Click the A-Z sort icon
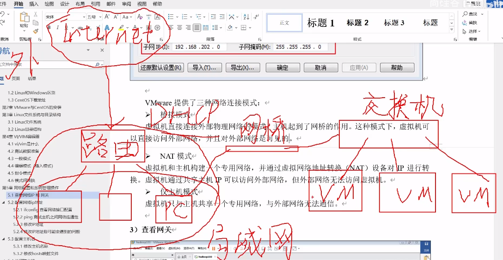 (246, 17)
